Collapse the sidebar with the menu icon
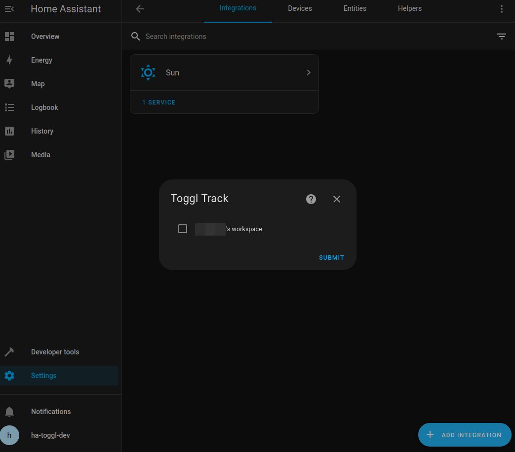The image size is (515, 452). (x=9, y=9)
